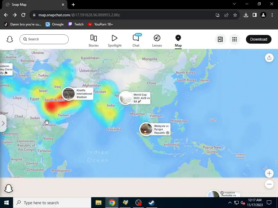Open the bee icon app in taskbar

(125, 203)
